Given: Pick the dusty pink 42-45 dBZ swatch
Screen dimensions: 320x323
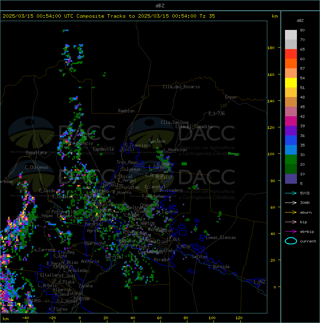Looking at the screenshot, I should [291, 112].
